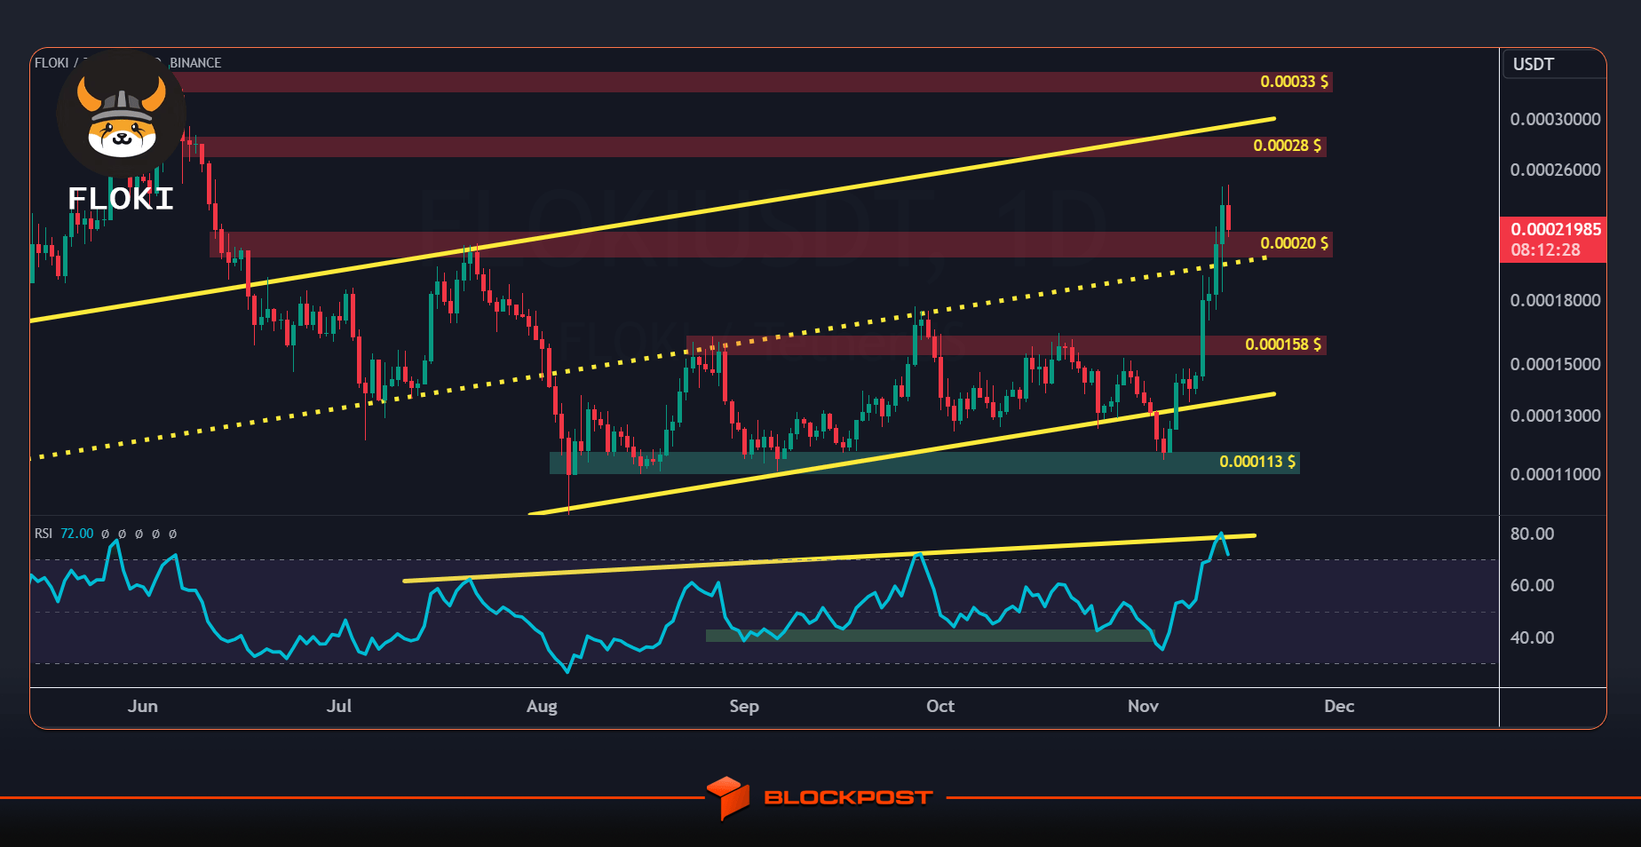Screen dimensions: 1641x847
Task: Select the 0.000113 $ support label
Action: [1257, 462]
